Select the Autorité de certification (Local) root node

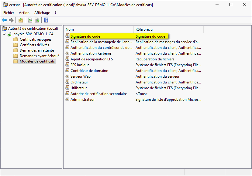coord(33,29)
